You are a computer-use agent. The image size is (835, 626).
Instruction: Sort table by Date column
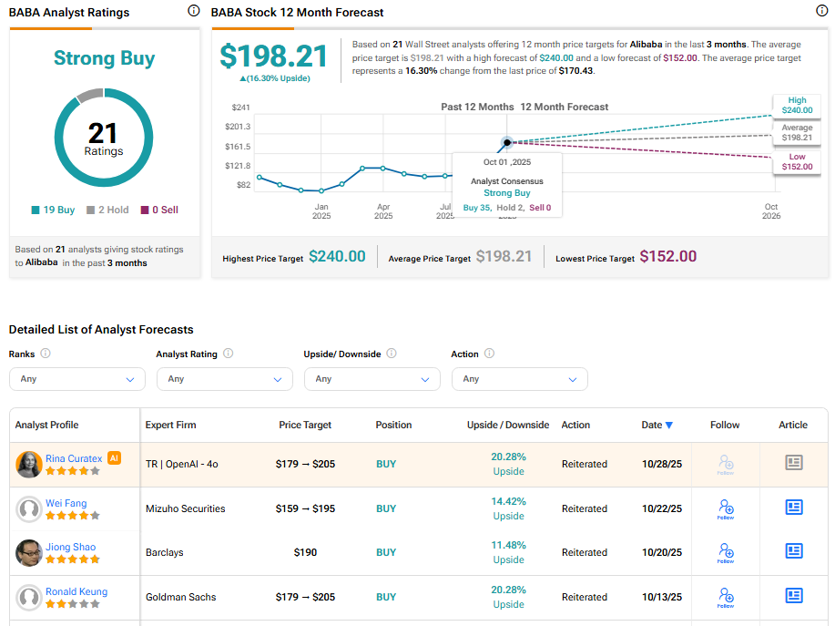(x=657, y=425)
